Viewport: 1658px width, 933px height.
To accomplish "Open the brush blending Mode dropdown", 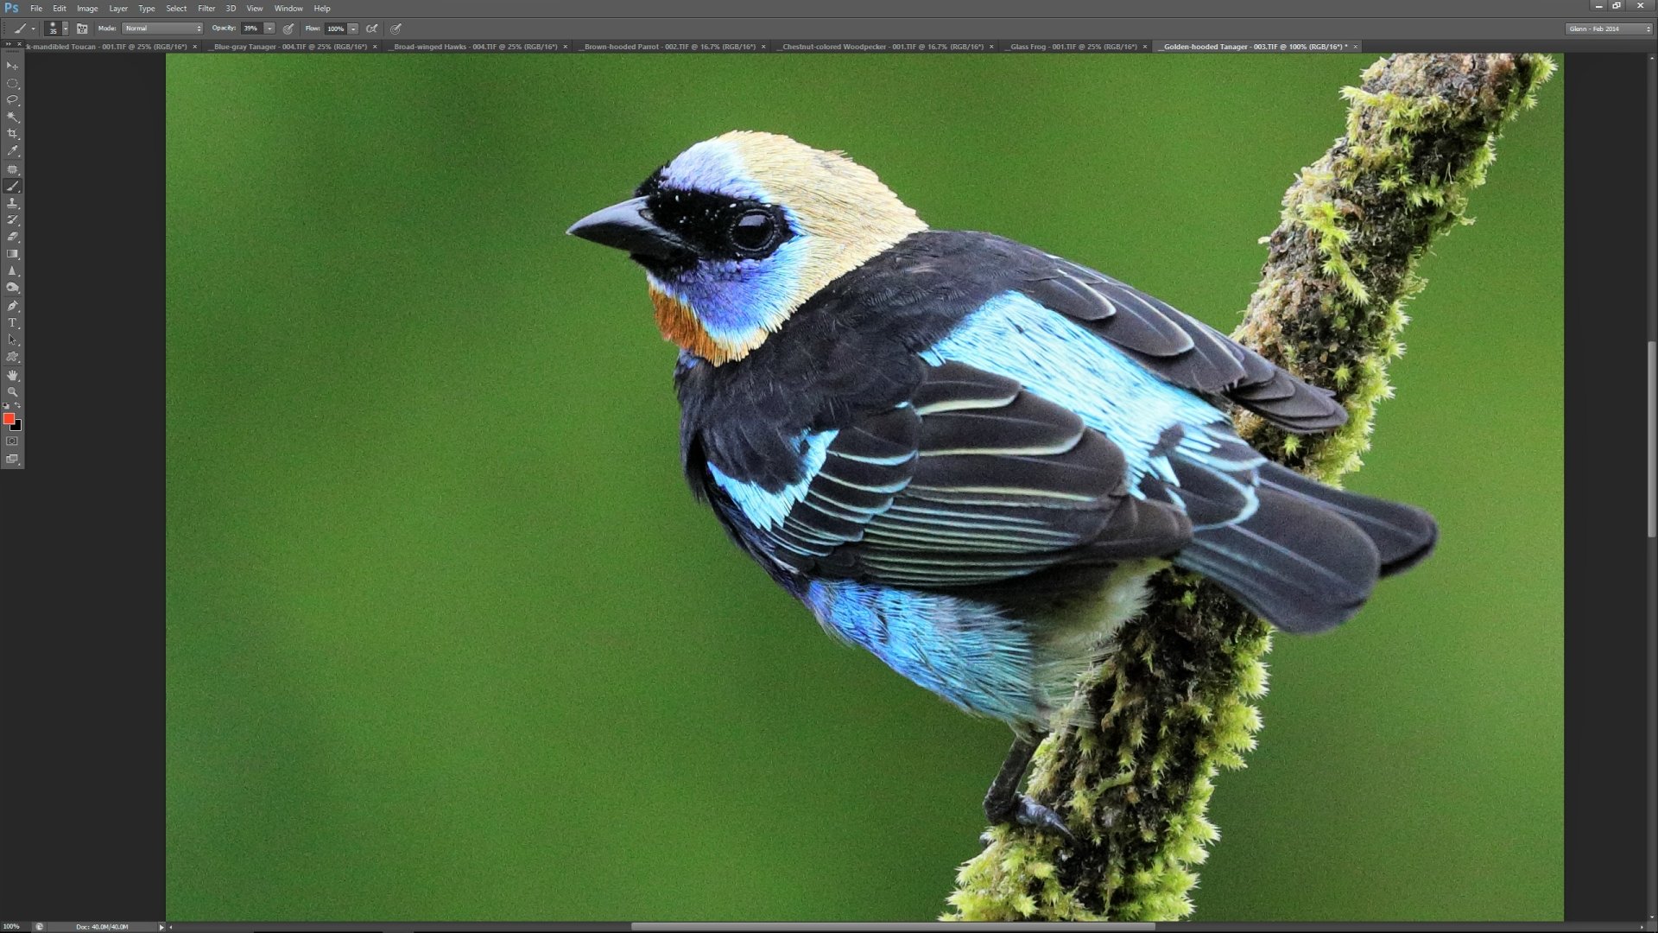I will tap(162, 28).
